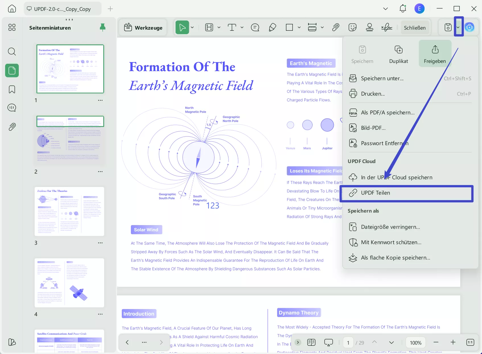Expand the selection tool dropdown arrow
Viewport: 482px width, 354px height.
pyautogui.click(x=192, y=27)
